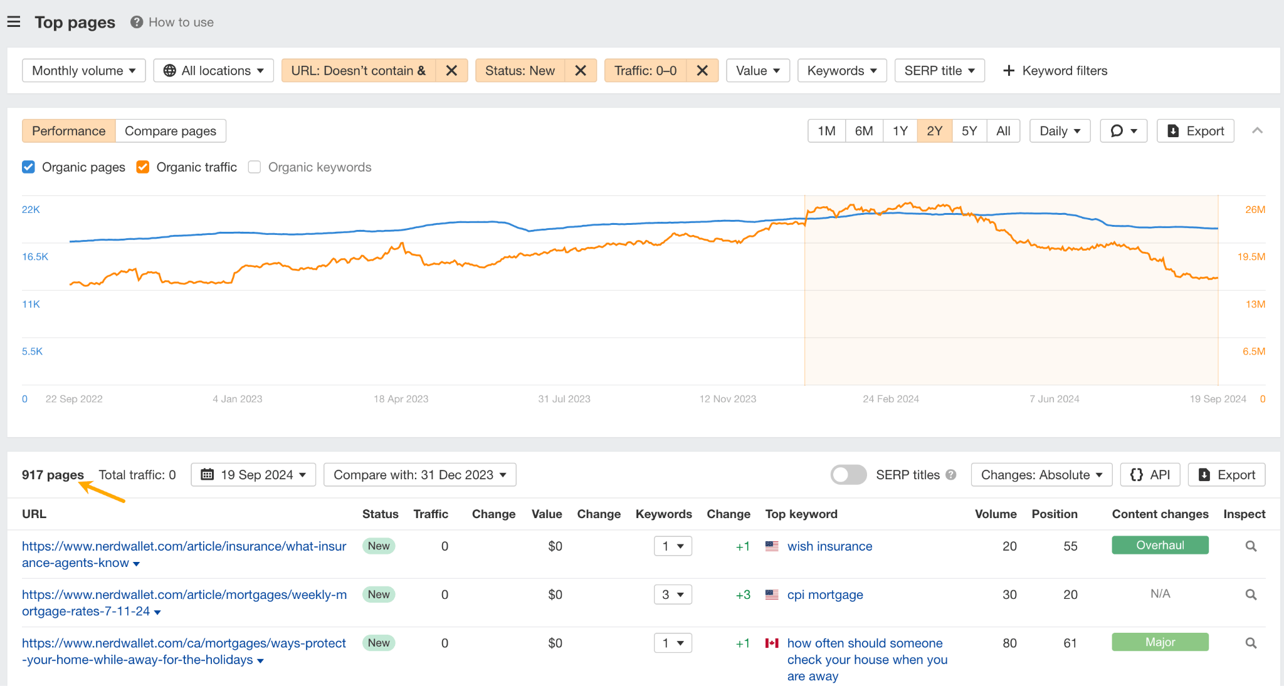The width and height of the screenshot is (1284, 686).
Task: Enable the Organic keywords checkbox
Action: click(x=255, y=167)
